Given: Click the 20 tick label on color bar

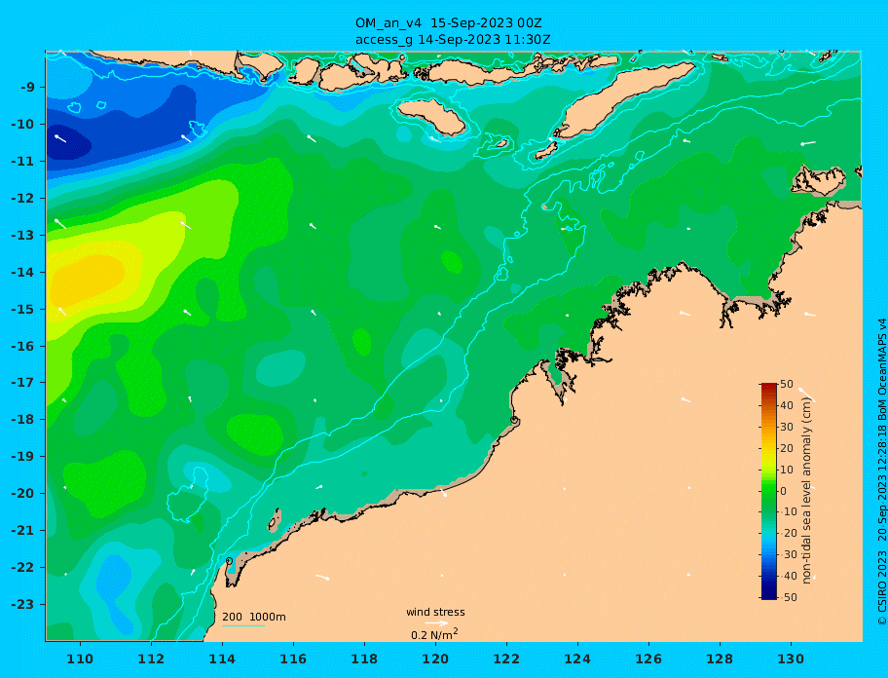Looking at the screenshot, I should tap(786, 448).
